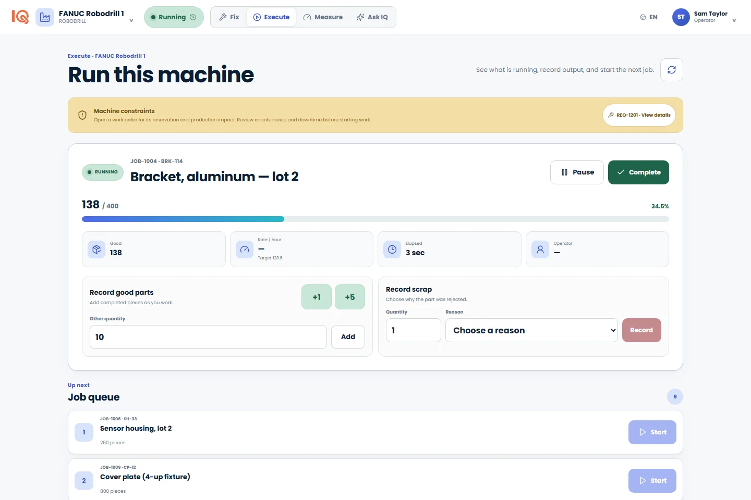Image resolution: width=751 pixels, height=500 pixels.
Task: Expand the Sam Taylor account menu chevron
Action: (734, 21)
